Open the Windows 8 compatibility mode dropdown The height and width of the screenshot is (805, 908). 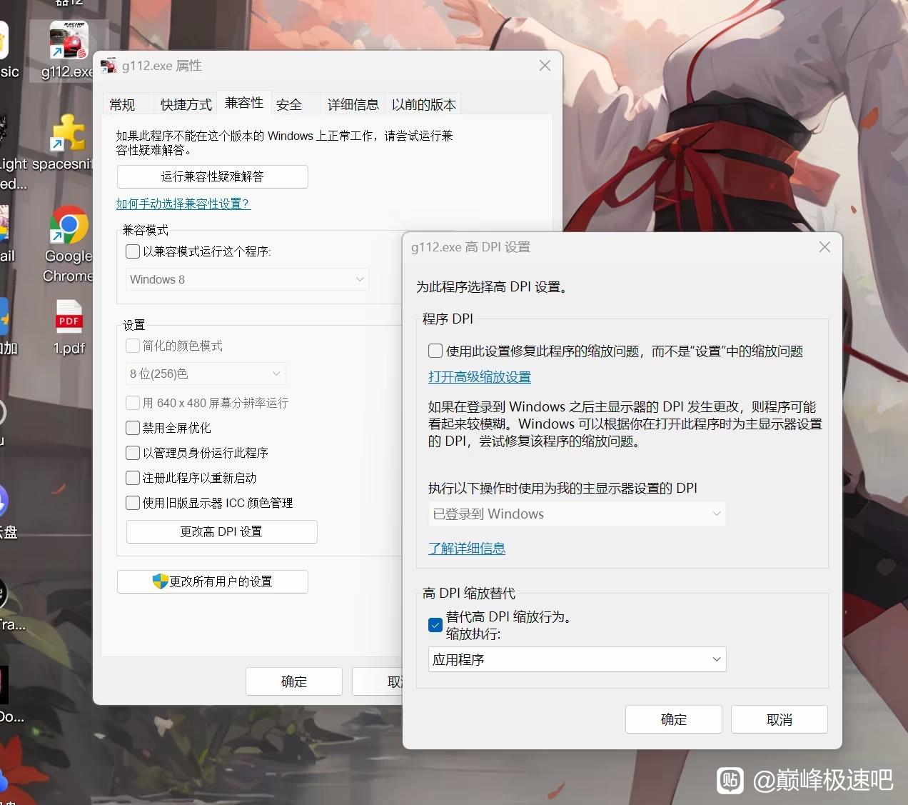point(248,279)
